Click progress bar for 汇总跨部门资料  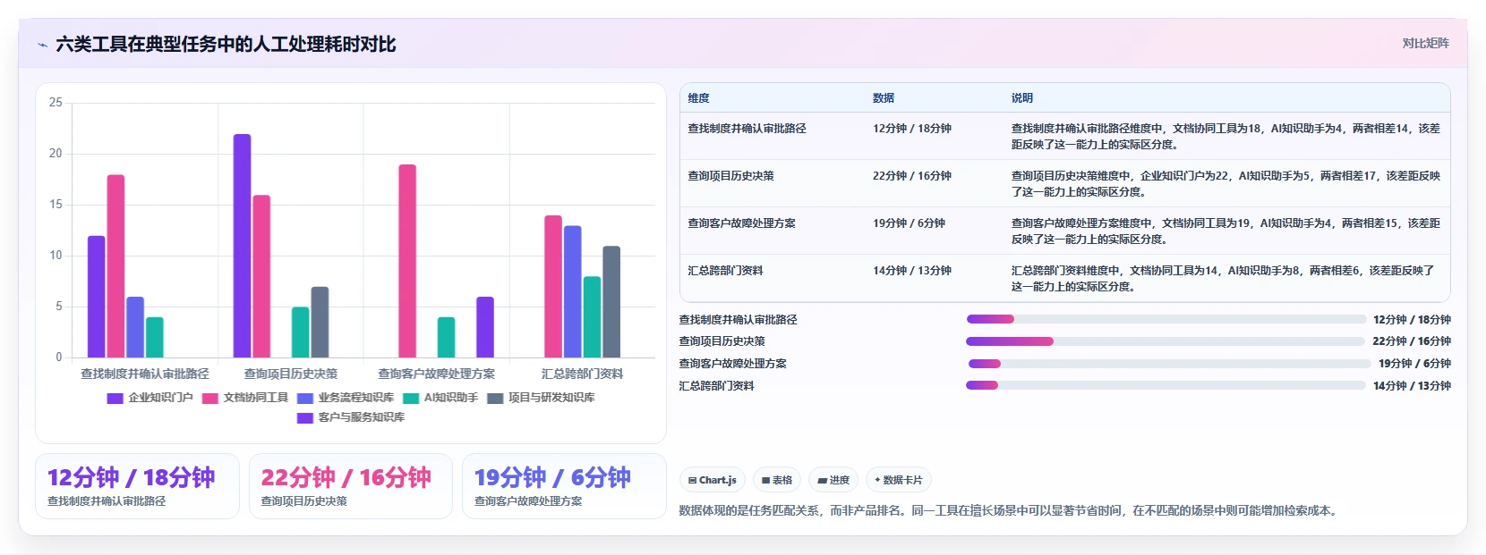point(1166,385)
